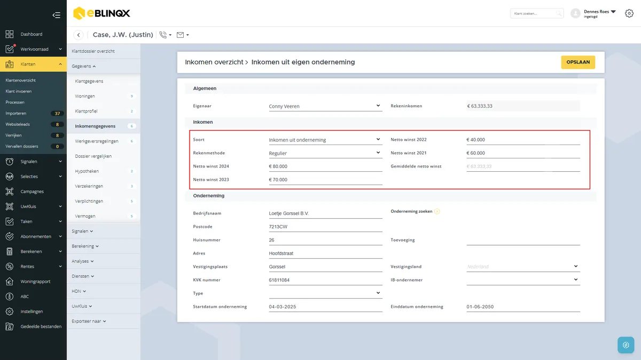Open Websiteleads in the sidebar

(17, 124)
